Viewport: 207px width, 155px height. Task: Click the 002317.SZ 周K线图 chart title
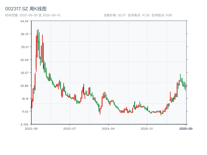pos(26,8)
